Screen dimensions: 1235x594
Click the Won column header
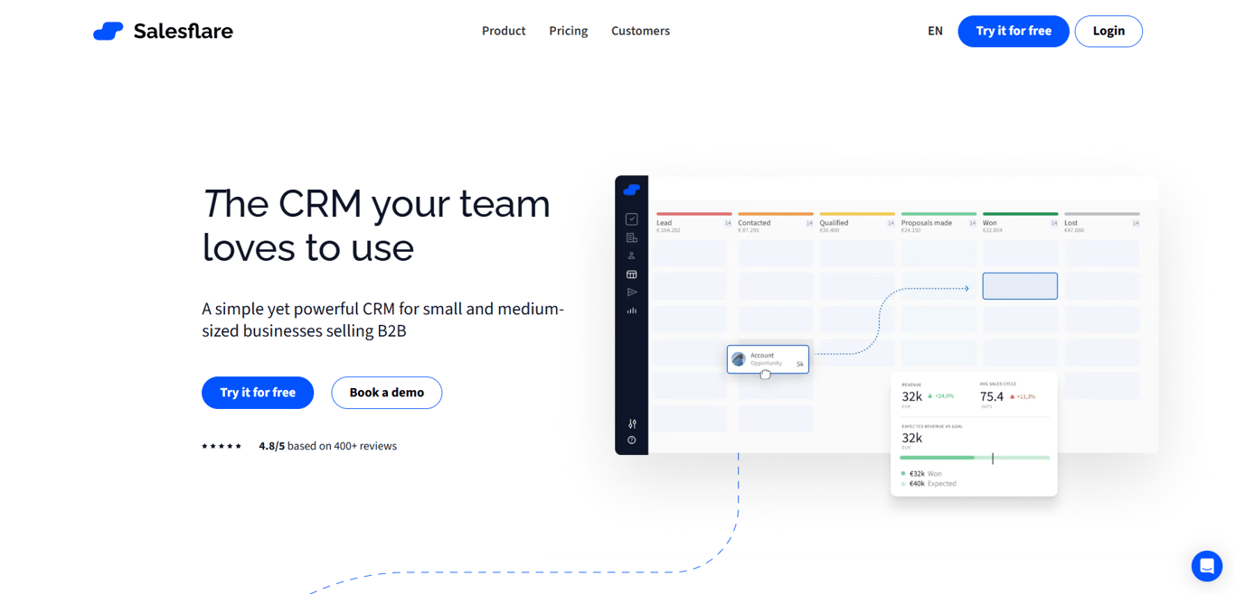tap(1020, 223)
